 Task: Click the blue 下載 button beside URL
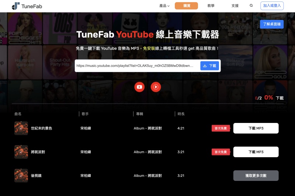209,66
